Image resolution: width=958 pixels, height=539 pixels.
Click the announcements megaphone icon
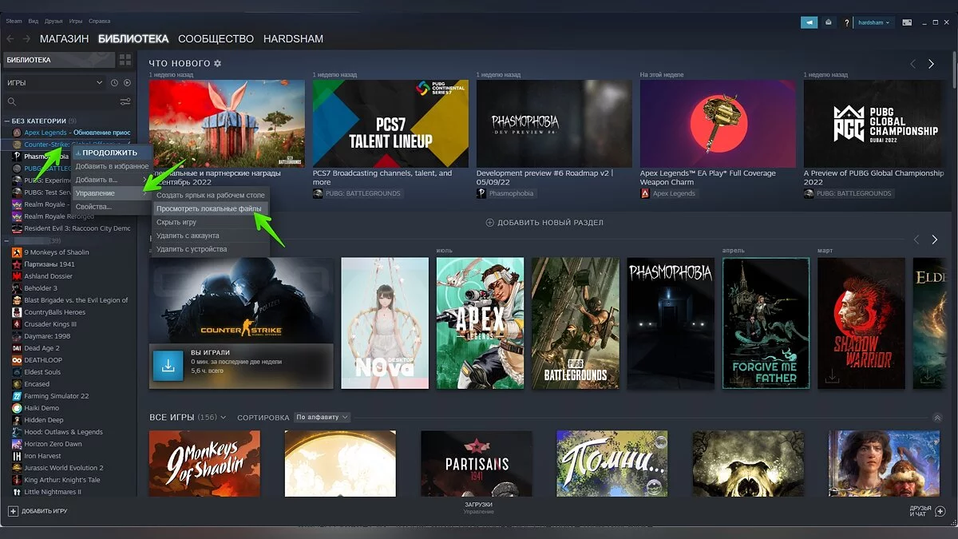810,22
